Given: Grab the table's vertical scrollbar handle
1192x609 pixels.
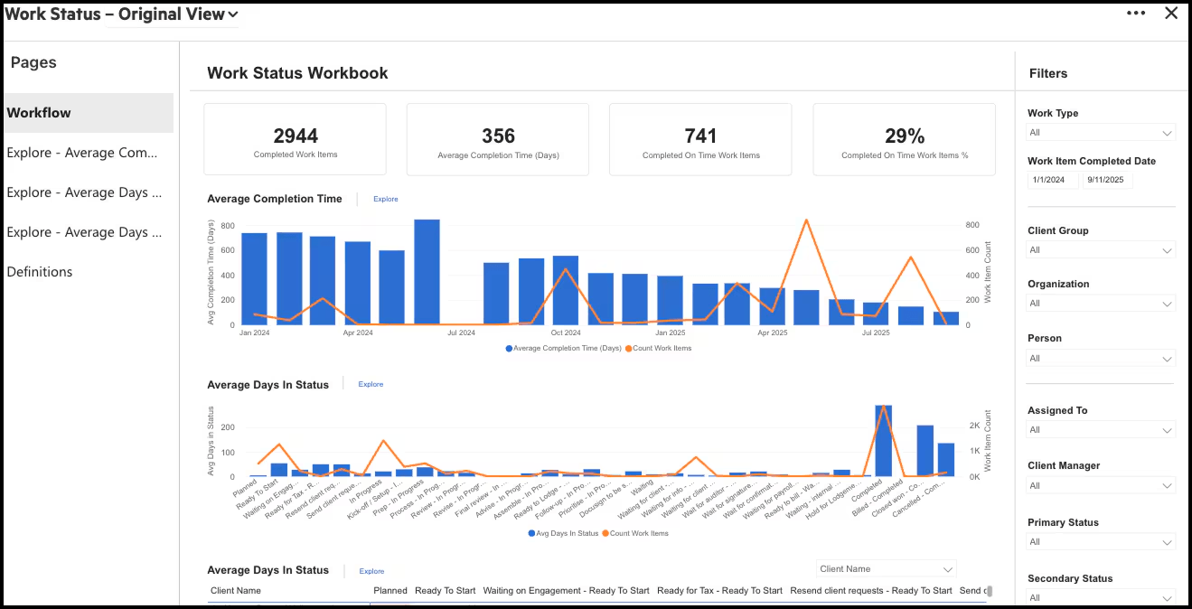Looking at the screenshot, I should click(990, 591).
